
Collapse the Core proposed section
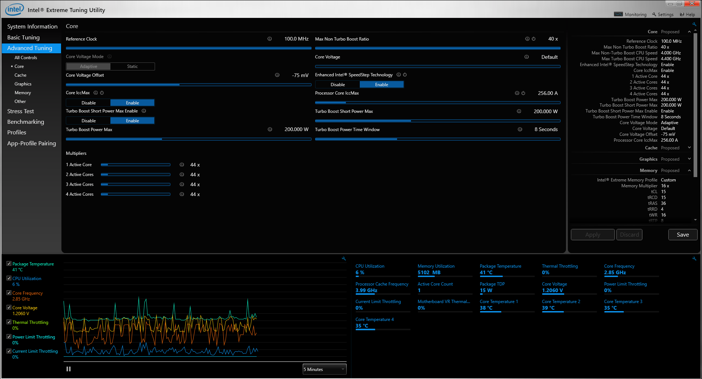(x=689, y=32)
